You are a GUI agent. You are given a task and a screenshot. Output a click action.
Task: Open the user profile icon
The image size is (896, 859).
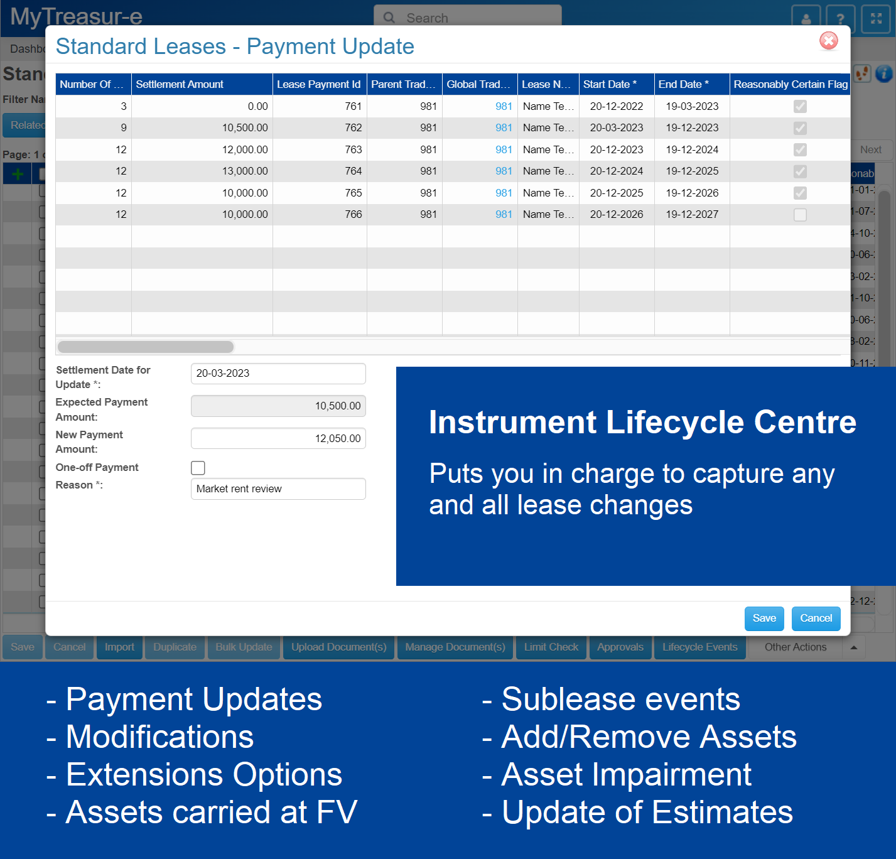click(806, 18)
